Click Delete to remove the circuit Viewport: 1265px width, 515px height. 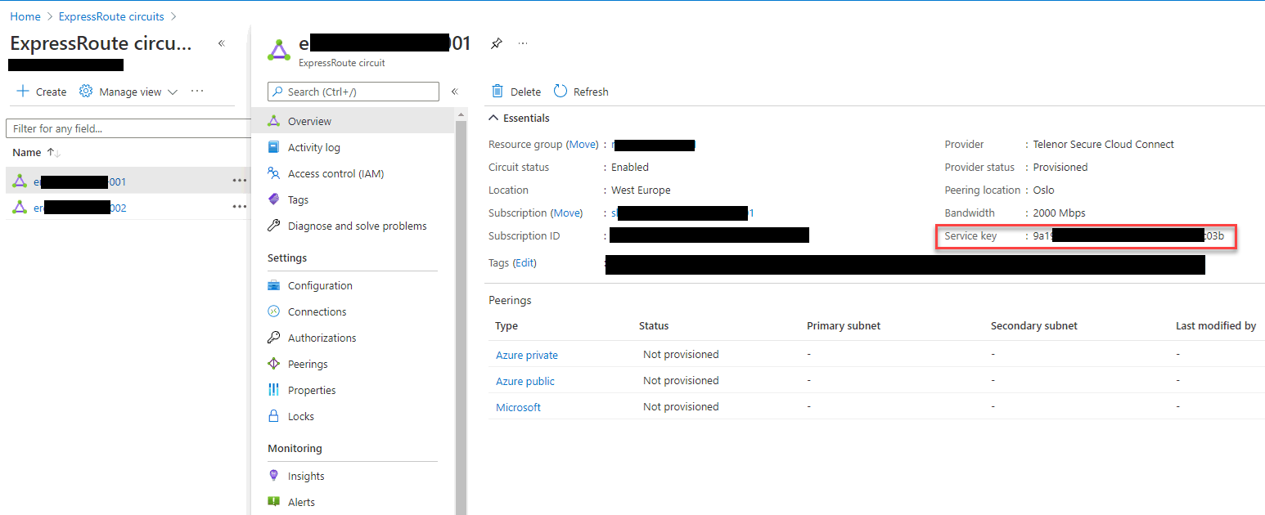pos(515,92)
